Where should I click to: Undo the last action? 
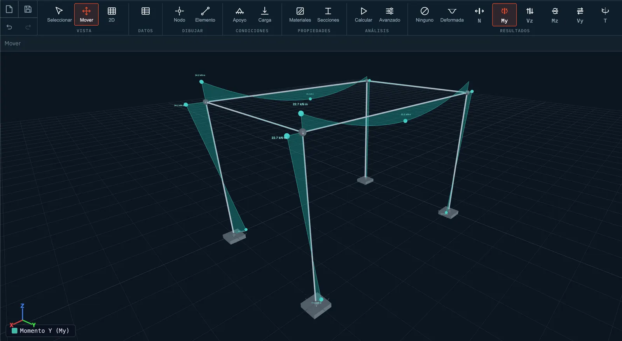click(x=9, y=27)
